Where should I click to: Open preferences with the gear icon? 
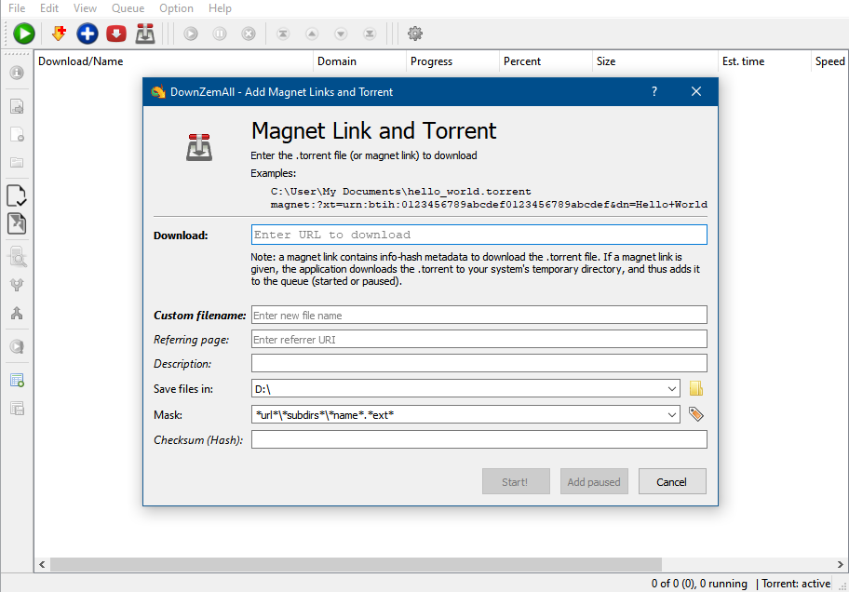point(415,34)
